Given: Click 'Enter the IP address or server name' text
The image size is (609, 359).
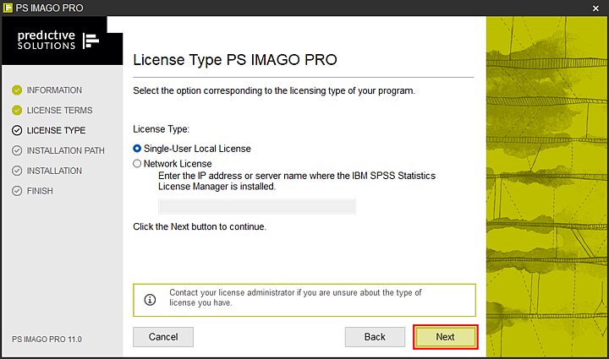Looking at the screenshot, I should point(297,181).
